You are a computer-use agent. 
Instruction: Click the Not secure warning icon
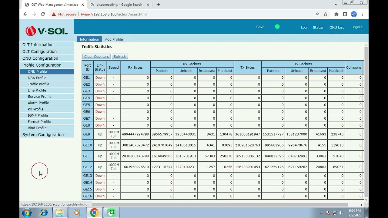tap(54, 14)
